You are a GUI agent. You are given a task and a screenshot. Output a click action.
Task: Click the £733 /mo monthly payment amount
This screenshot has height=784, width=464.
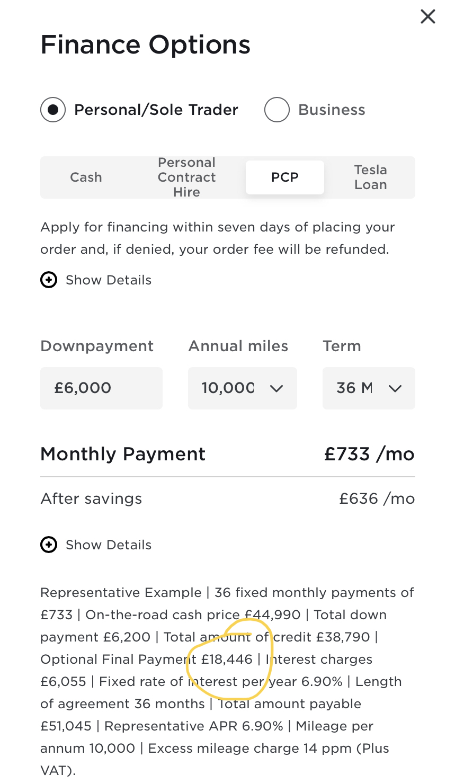coord(370,454)
